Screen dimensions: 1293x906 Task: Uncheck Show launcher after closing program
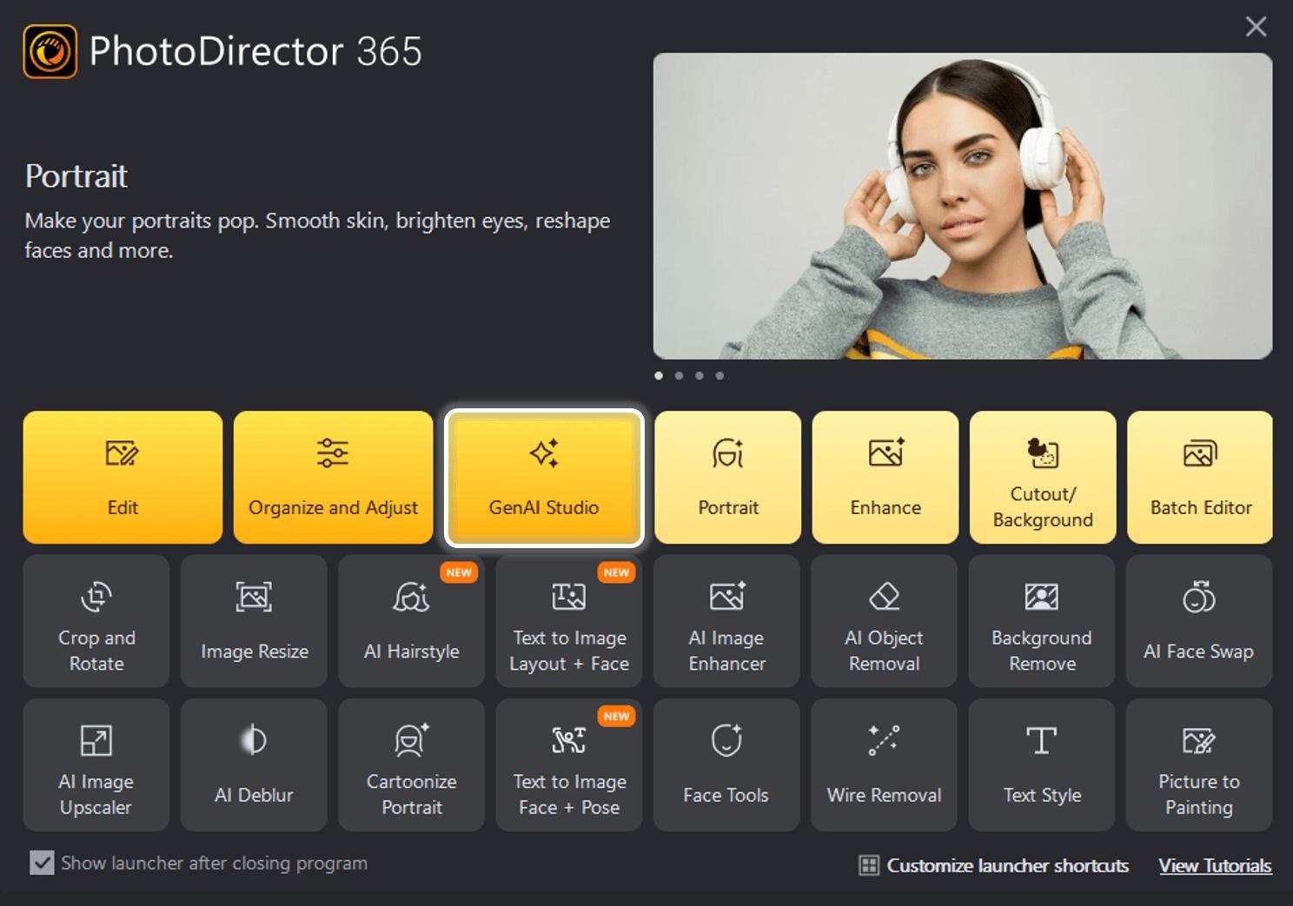click(42, 863)
